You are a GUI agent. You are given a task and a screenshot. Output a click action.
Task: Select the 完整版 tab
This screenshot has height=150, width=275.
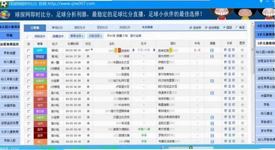click(35, 28)
